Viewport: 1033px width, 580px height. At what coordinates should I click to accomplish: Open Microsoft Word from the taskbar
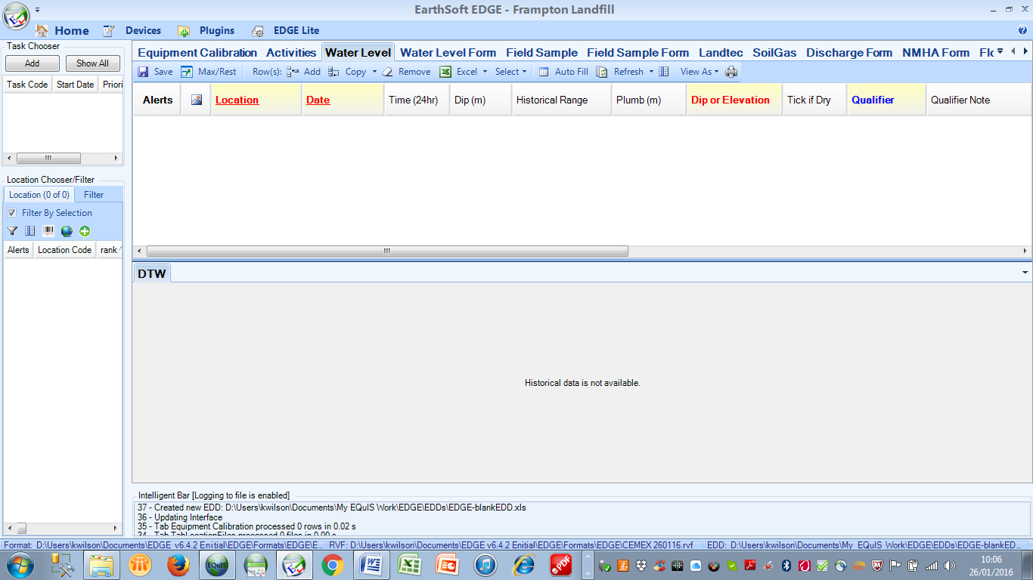371,565
